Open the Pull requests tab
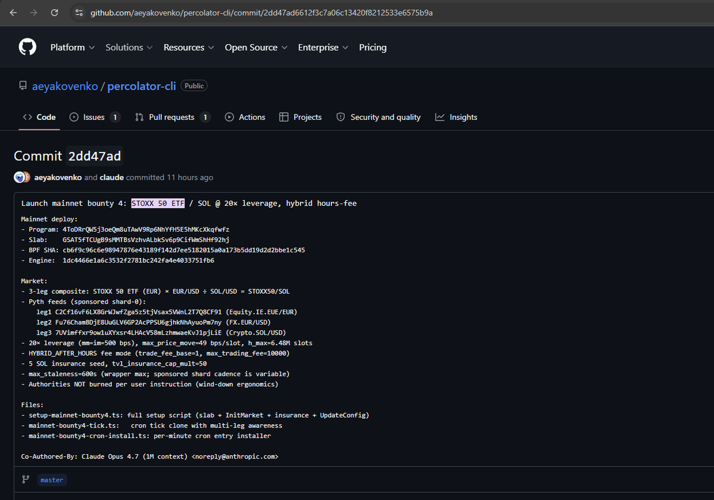Image resolution: width=714 pixels, height=500 pixels. click(x=172, y=117)
